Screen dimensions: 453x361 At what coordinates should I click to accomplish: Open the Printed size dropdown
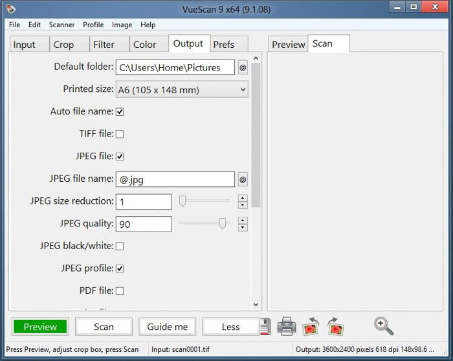[x=182, y=89]
